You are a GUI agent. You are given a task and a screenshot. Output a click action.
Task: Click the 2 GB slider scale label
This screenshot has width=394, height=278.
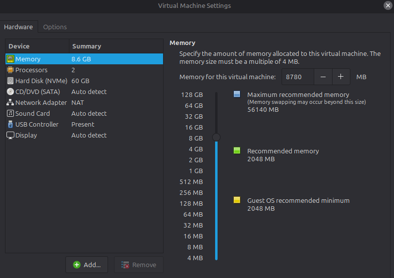(196, 160)
